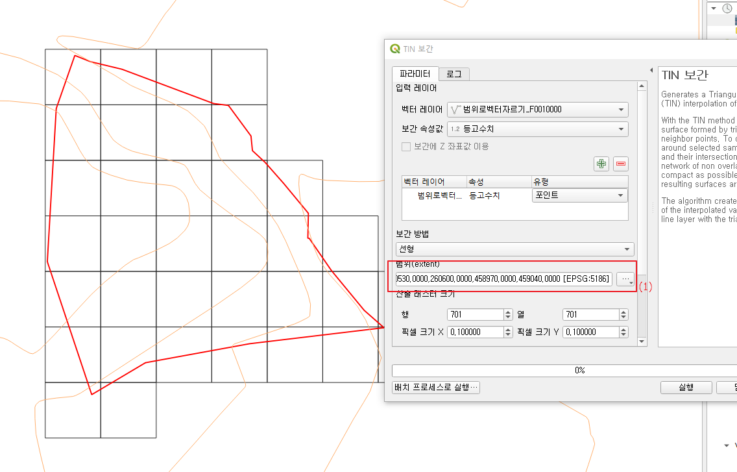Click the 입력 레이어 section label
737x472 pixels.
(x=417, y=88)
